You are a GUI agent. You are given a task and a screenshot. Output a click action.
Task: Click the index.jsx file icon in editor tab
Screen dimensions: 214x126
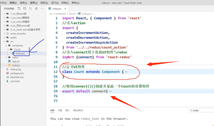coord(50,9)
